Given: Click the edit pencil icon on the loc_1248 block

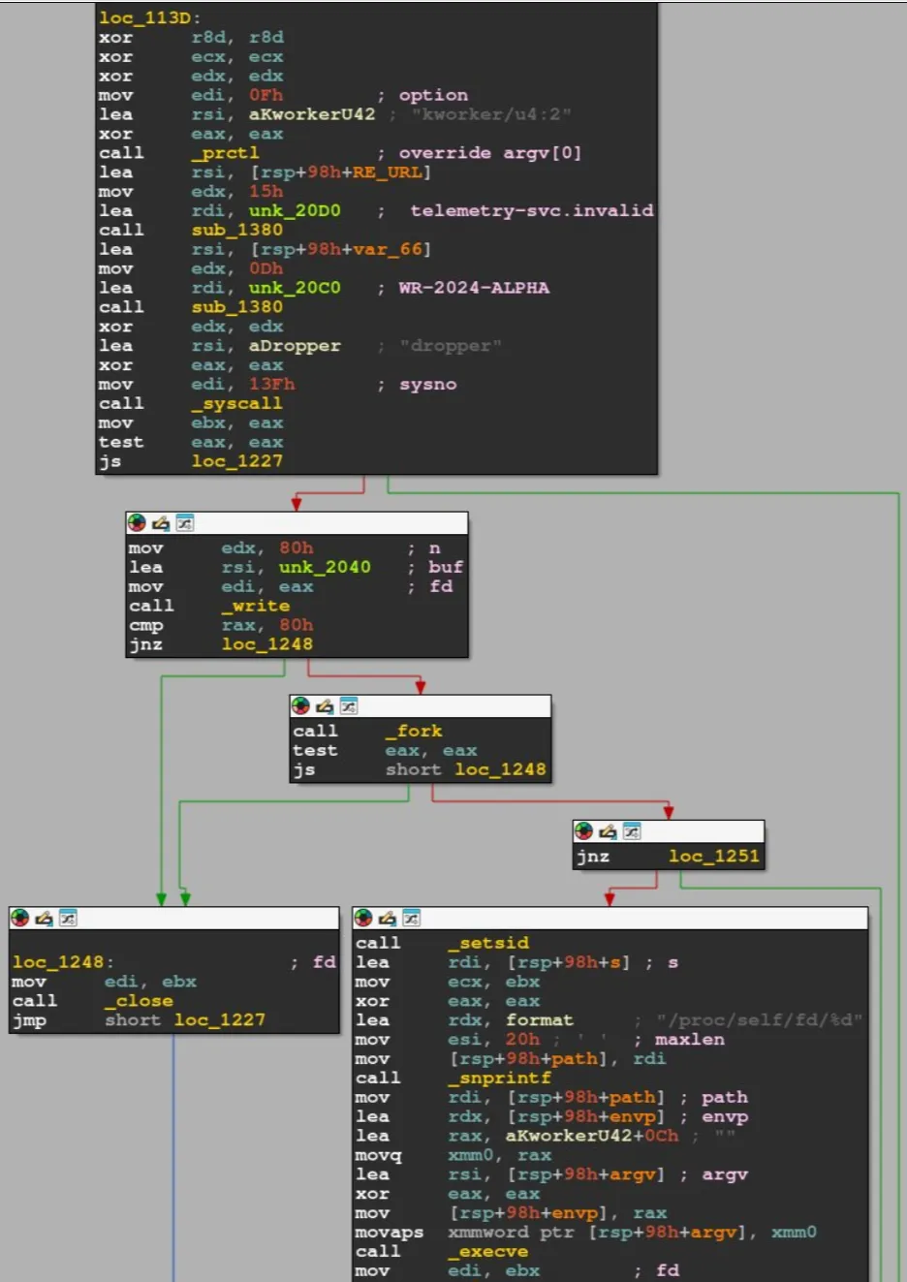Looking at the screenshot, I should [44, 918].
